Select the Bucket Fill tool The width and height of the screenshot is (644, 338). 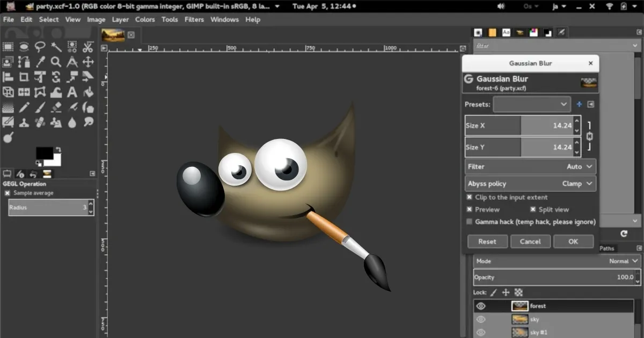click(89, 92)
